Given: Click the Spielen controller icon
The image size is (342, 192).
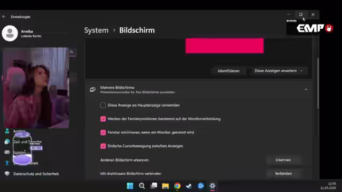Looking at the screenshot, I should coord(7,152).
